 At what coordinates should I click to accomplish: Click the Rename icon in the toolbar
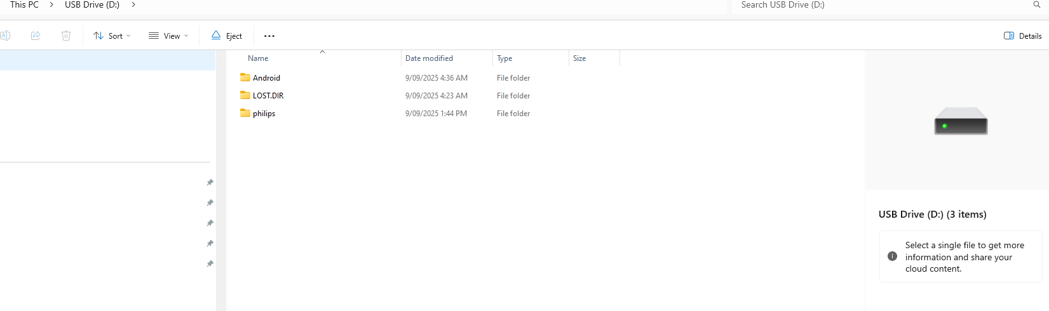pos(5,36)
